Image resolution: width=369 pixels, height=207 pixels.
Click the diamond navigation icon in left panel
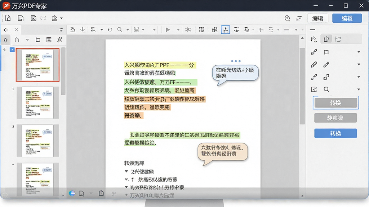(6, 40)
